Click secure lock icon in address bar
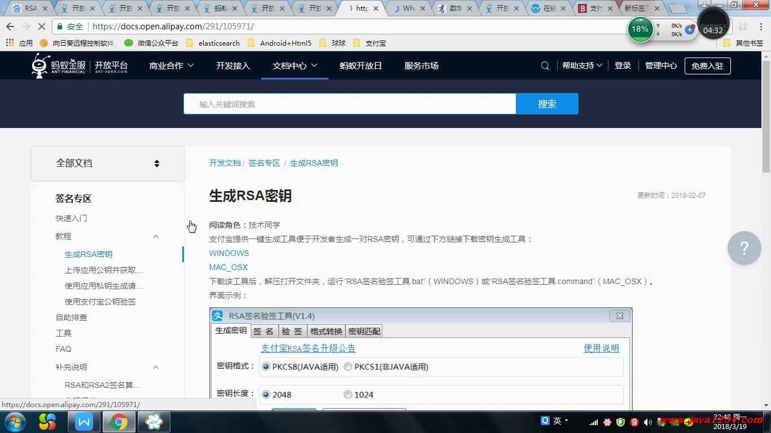Image resolution: width=771 pixels, height=433 pixels. (60, 26)
